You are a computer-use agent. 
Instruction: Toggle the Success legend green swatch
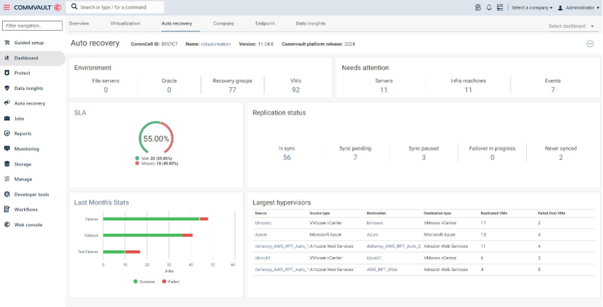click(x=135, y=282)
